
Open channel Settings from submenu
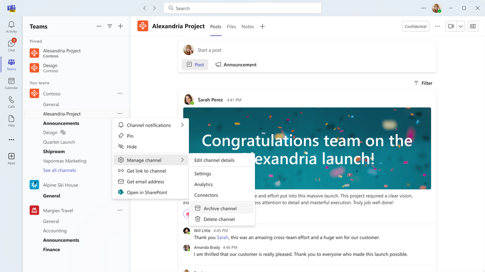222,174
